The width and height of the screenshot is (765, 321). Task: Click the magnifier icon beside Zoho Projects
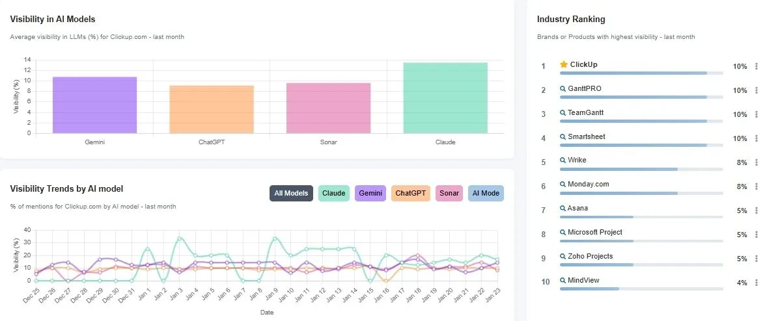(x=563, y=257)
